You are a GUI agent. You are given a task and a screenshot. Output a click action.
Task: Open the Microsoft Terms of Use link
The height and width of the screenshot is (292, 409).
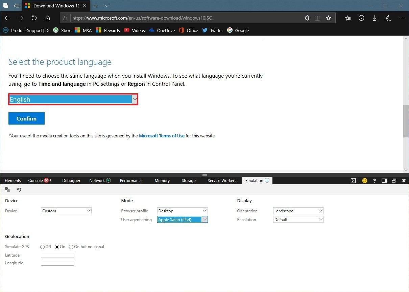click(x=162, y=136)
